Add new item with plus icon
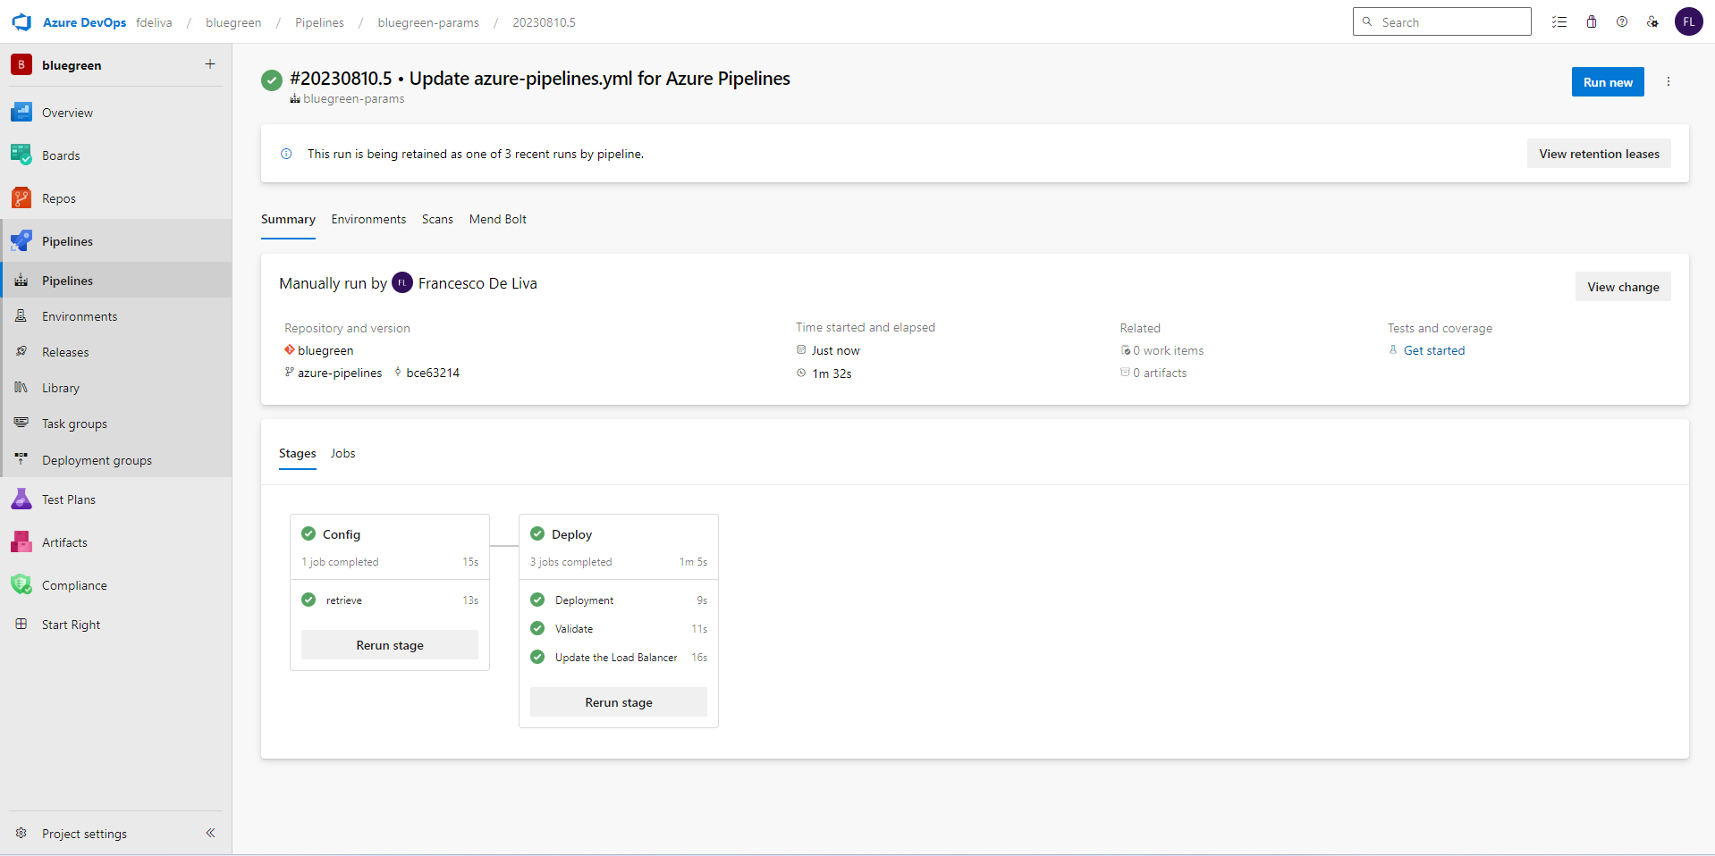The height and width of the screenshot is (856, 1715). tap(210, 64)
